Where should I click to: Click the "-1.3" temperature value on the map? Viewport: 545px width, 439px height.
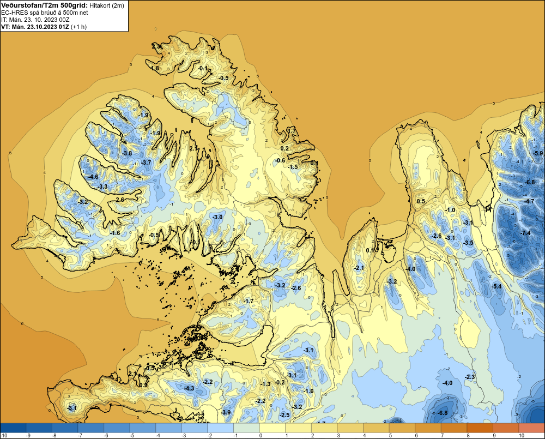[x=265, y=384]
